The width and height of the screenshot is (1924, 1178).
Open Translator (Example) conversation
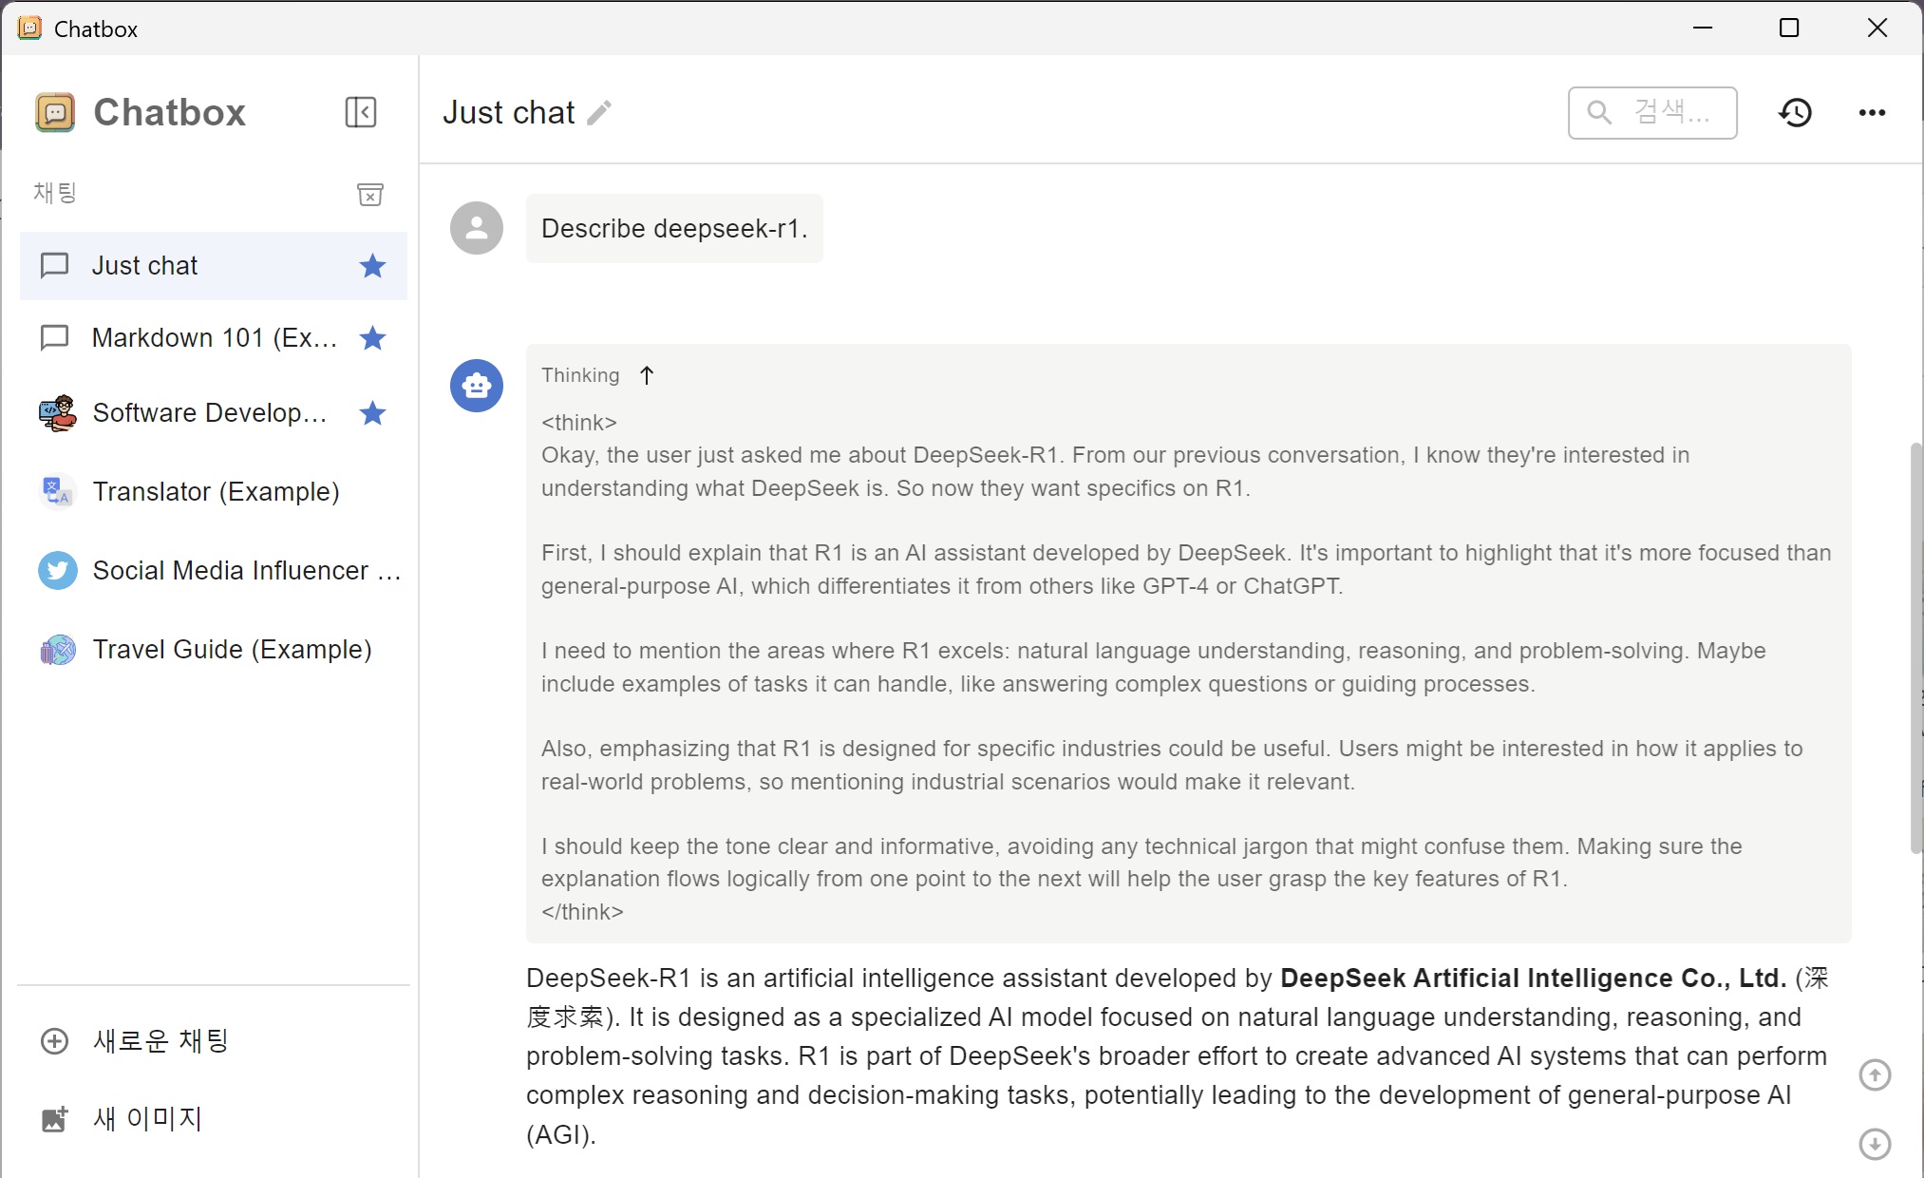pyautogui.click(x=216, y=491)
